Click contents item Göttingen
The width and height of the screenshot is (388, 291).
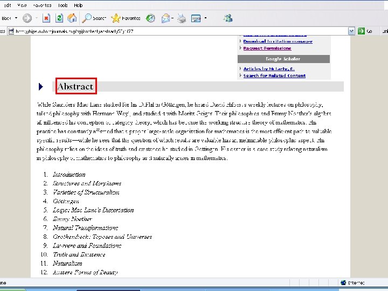pos(66,201)
